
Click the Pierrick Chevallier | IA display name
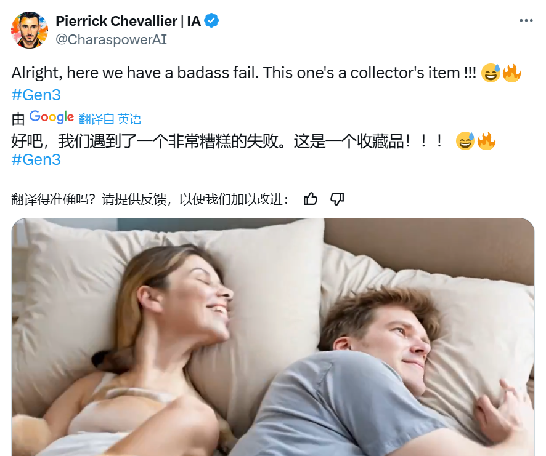[x=128, y=21]
